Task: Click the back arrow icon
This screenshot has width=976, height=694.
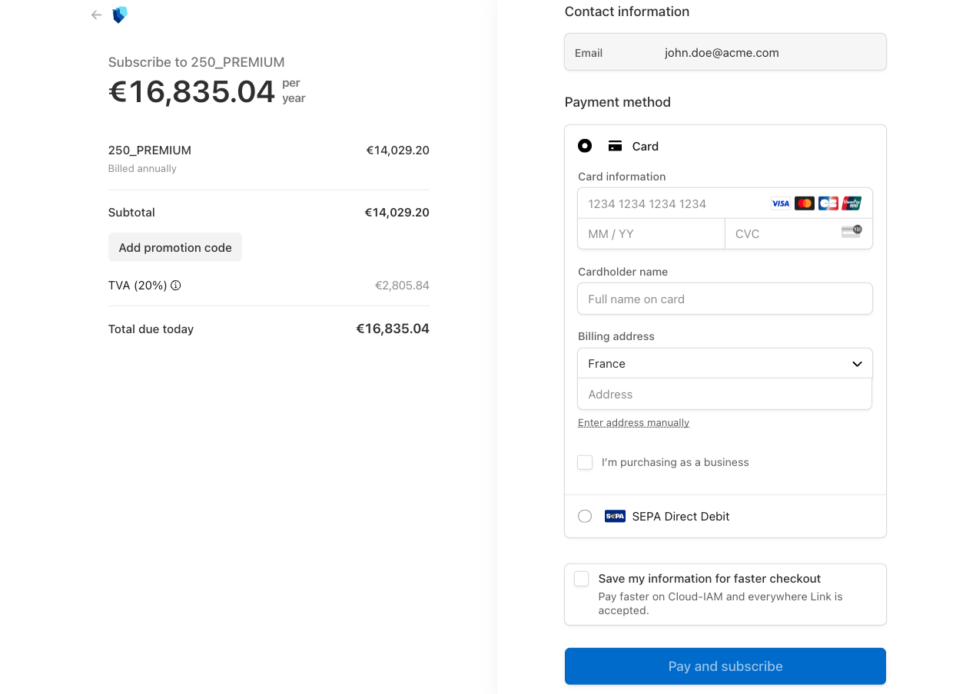Action: coord(96,15)
